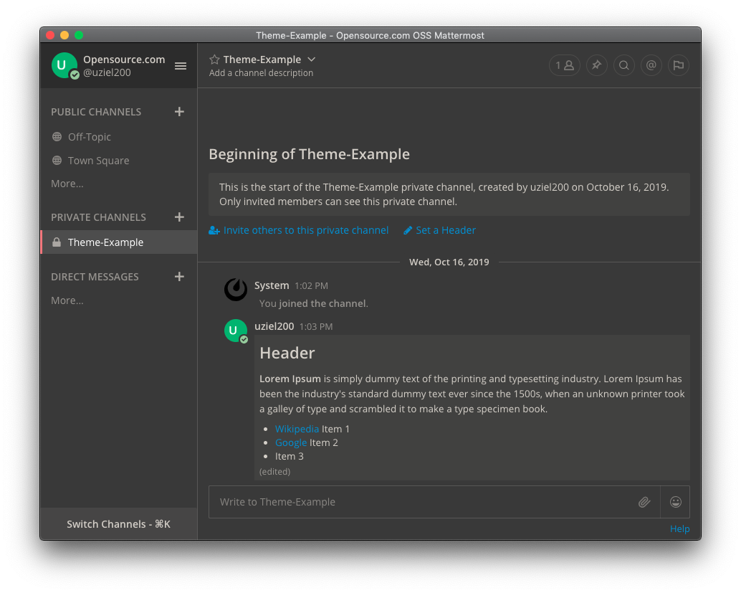Add a new private channel
Screen dimensions: 741x593
tap(179, 217)
